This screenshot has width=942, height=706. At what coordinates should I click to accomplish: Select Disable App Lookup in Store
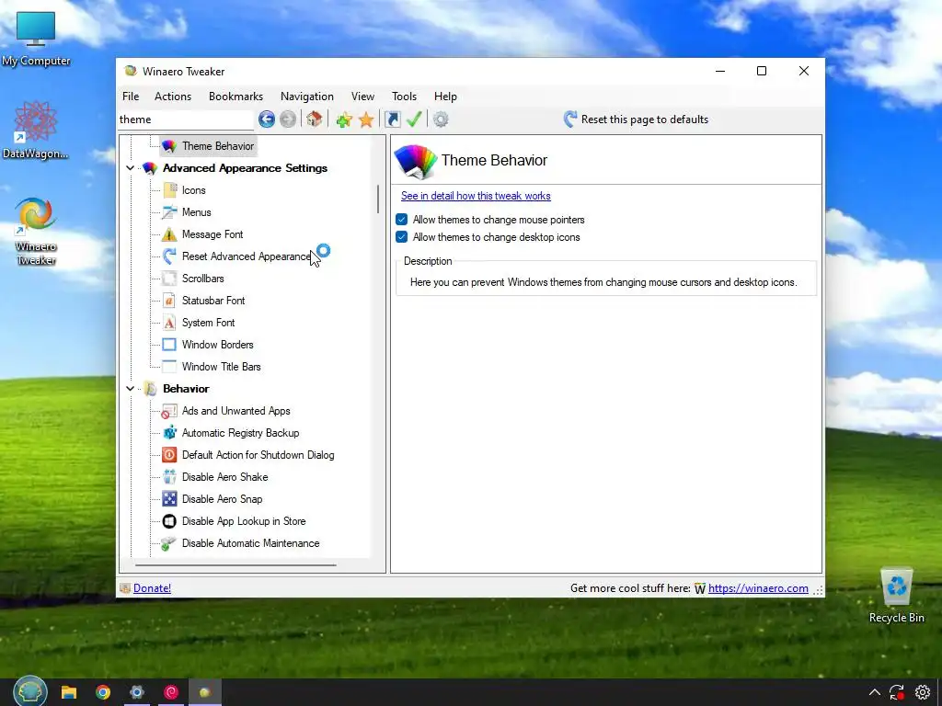click(x=243, y=521)
